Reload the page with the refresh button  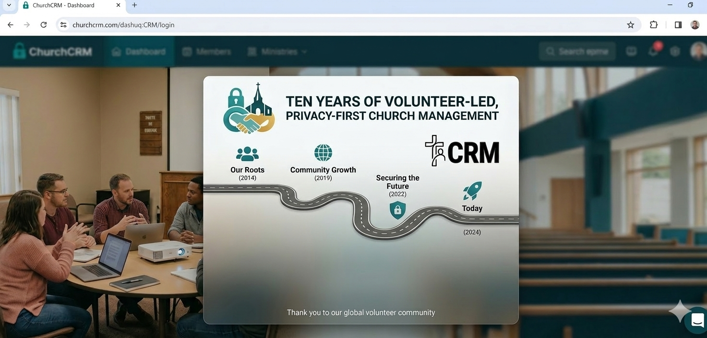pos(43,24)
